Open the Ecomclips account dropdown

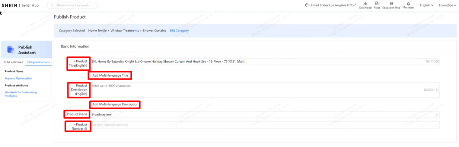point(447,5)
